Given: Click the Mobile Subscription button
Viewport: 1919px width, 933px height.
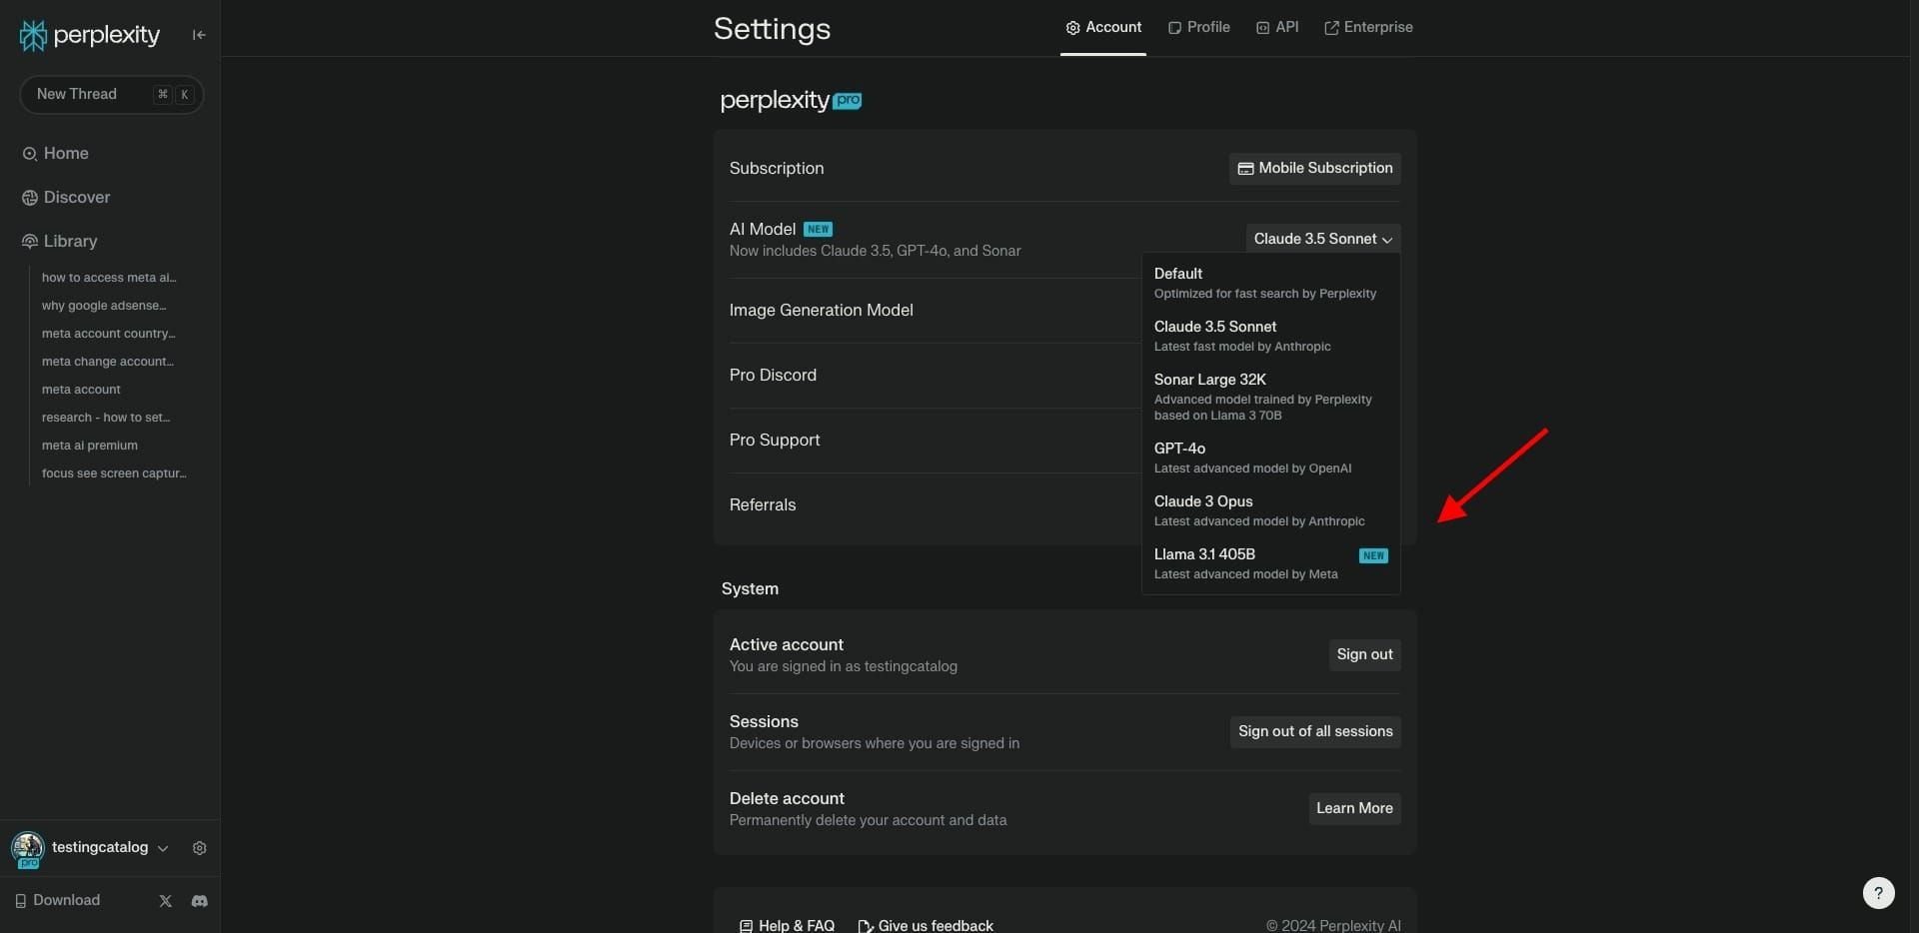Looking at the screenshot, I should click(1314, 168).
